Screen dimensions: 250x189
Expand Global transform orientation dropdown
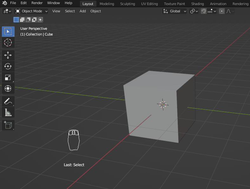(174, 11)
